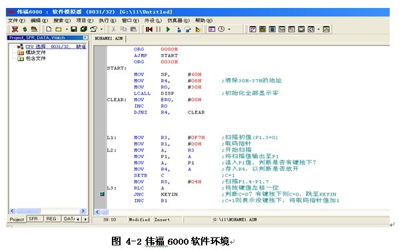Click the green Run program icon

coord(169,29)
